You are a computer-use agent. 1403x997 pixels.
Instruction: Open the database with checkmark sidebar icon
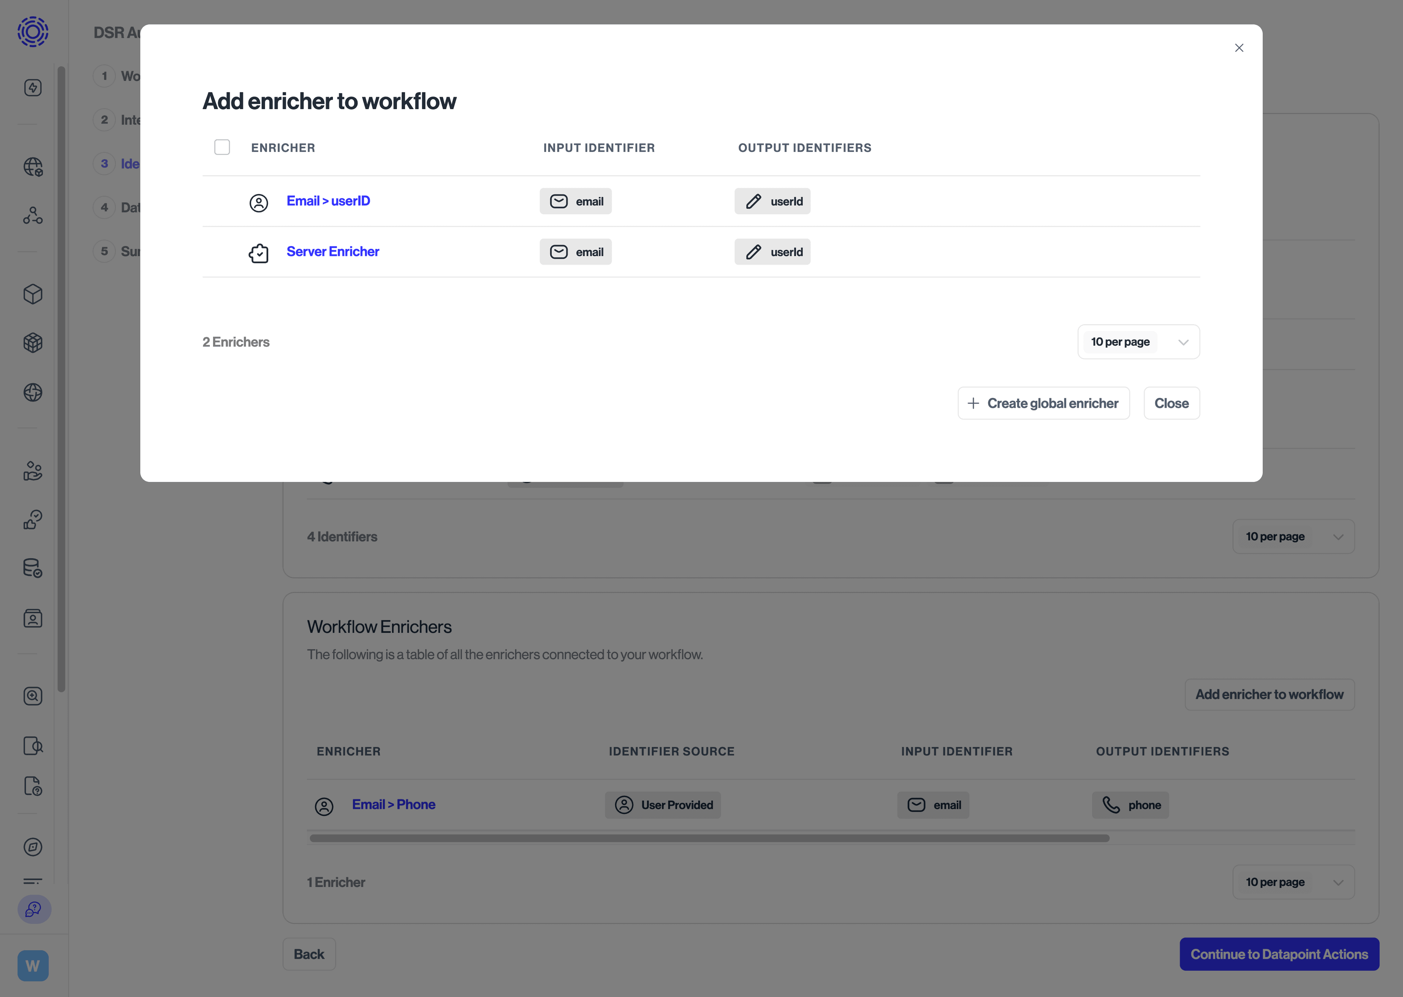pos(33,568)
